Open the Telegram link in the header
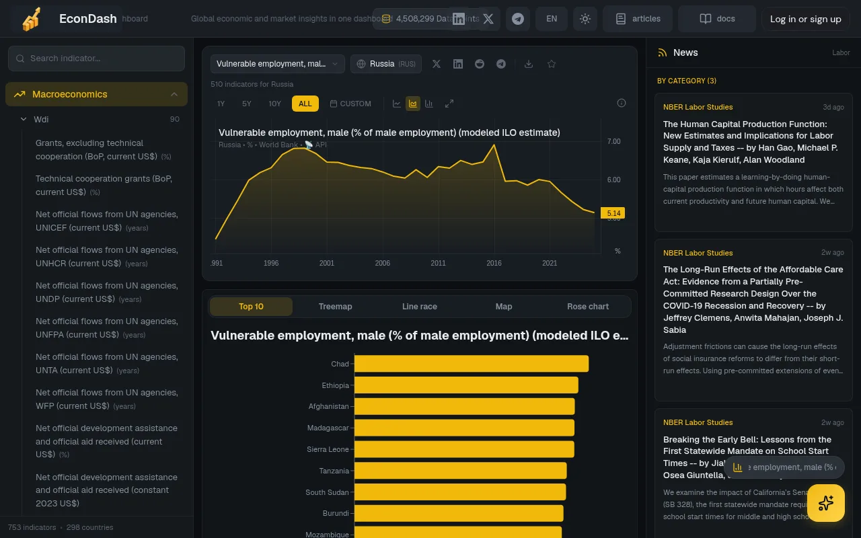 [518, 19]
